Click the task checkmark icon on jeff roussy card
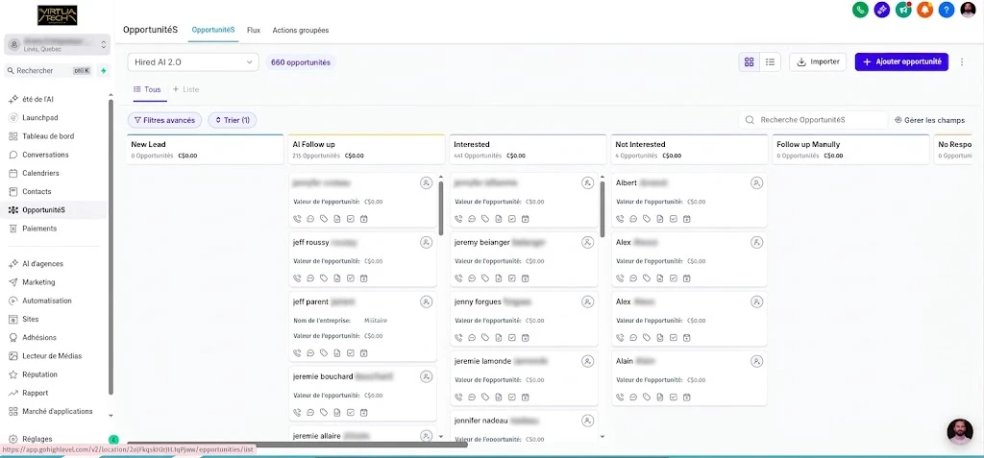The image size is (984, 458). tap(351, 277)
